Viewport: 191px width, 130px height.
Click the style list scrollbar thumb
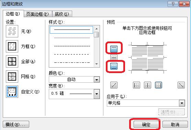click(97, 35)
